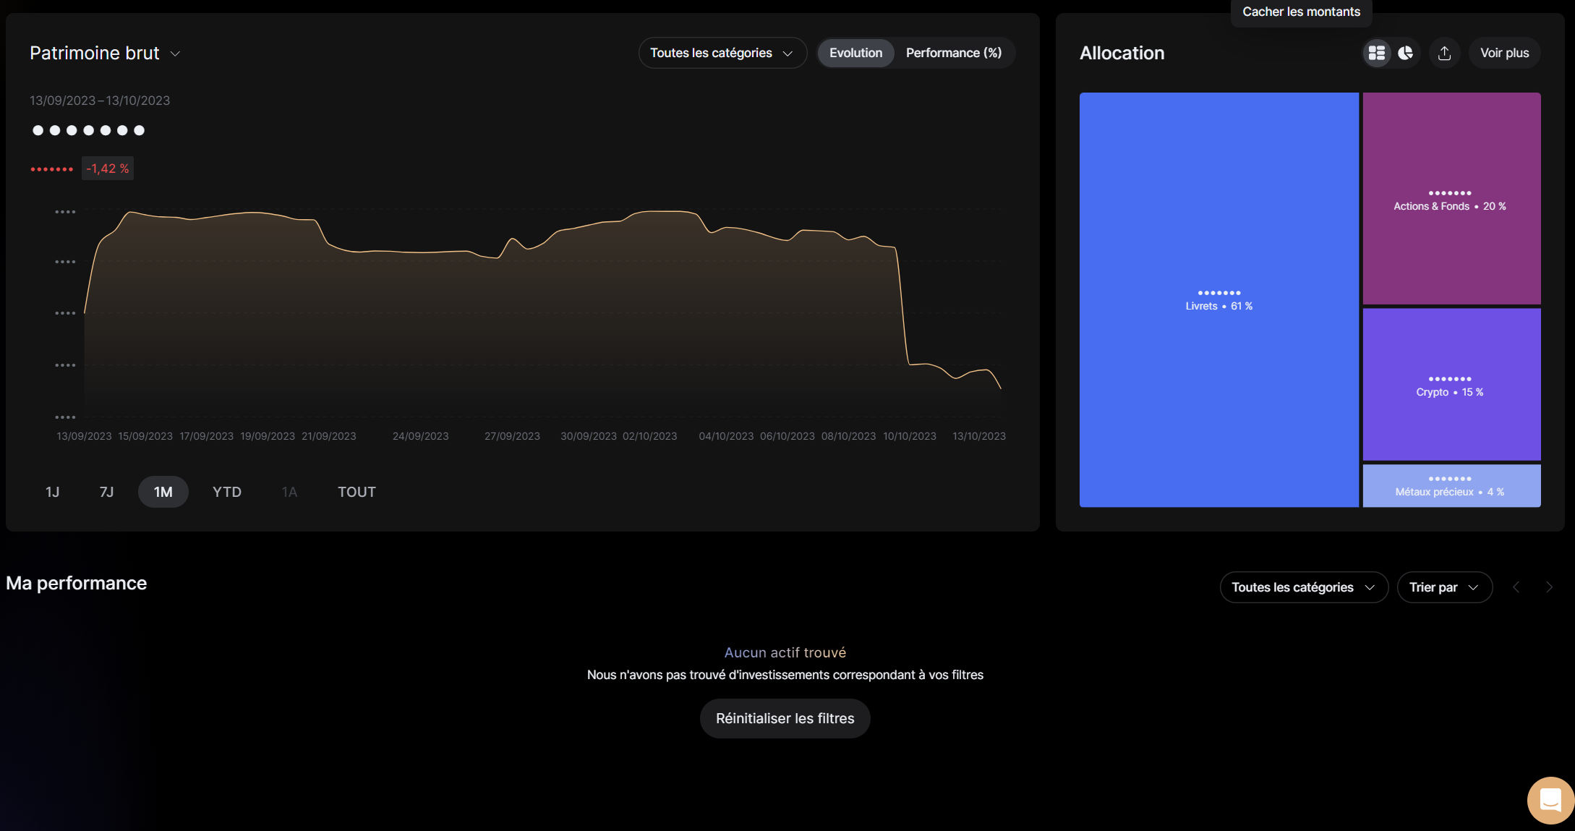Select the 1M time range
This screenshot has width=1575, height=831.
(163, 492)
